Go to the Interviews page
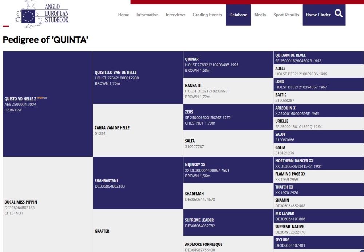The height and width of the screenshot is (252, 364). tap(175, 15)
